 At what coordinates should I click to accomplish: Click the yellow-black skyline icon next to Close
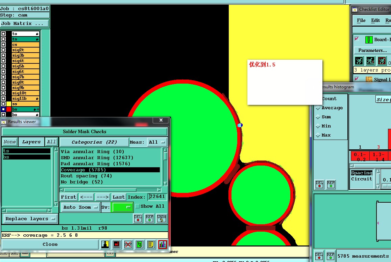coord(105,244)
